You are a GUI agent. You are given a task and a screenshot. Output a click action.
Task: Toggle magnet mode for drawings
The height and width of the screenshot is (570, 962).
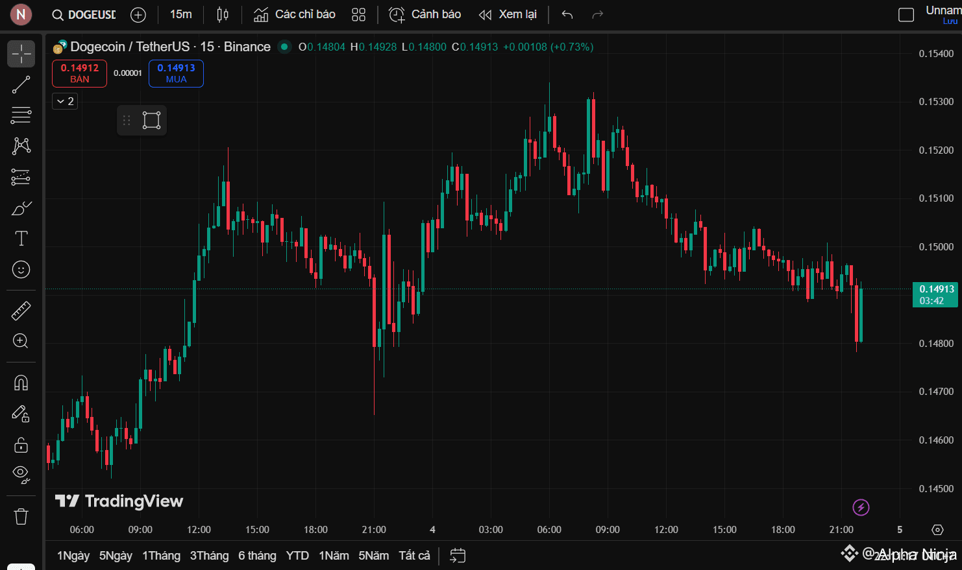point(21,383)
